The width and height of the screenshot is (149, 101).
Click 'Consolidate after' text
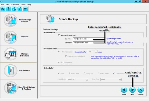(x=81, y=52)
